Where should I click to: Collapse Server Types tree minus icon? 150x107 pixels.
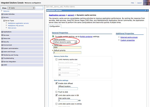tap(4, 21)
